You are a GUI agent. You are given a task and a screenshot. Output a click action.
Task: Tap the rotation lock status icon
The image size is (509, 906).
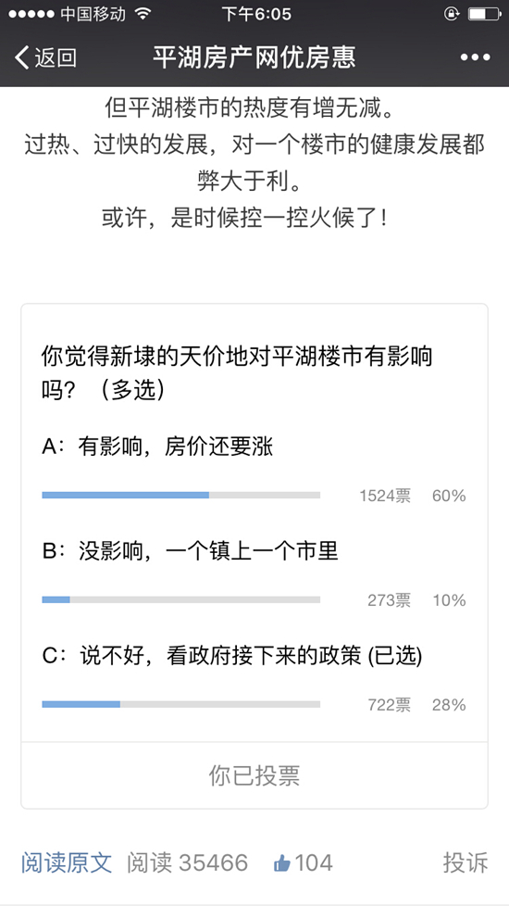(x=451, y=14)
